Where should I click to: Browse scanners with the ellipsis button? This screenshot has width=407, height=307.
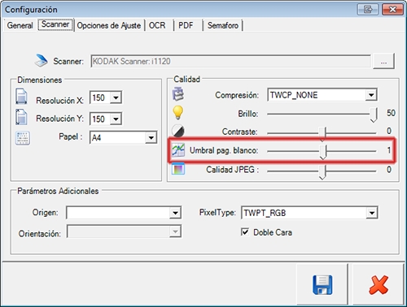pyautogui.click(x=383, y=61)
